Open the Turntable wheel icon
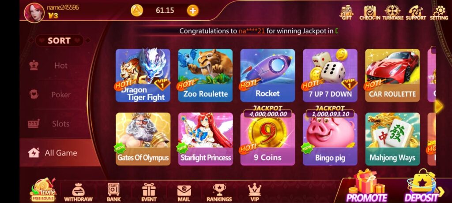 pos(392,12)
